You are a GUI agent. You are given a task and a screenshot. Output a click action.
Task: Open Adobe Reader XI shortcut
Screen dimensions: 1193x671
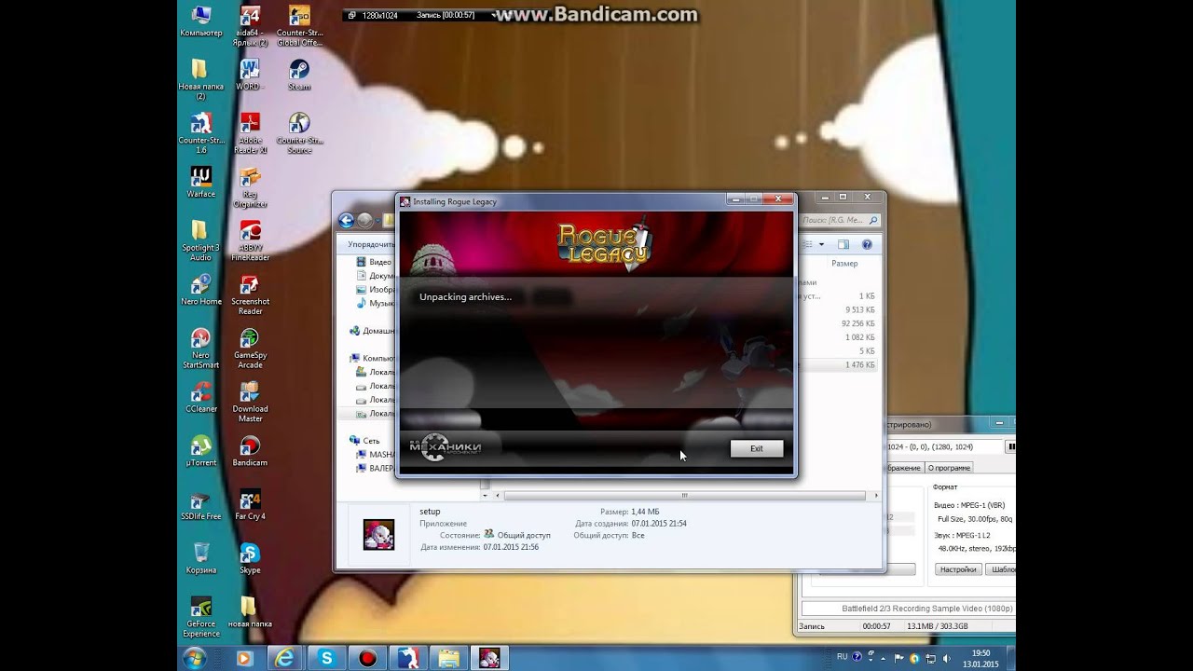[250, 132]
